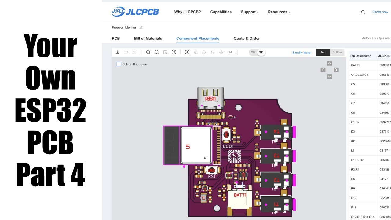Nudge placement up arrow
The height and width of the screenshot is (220, 391).
(330, 63)
